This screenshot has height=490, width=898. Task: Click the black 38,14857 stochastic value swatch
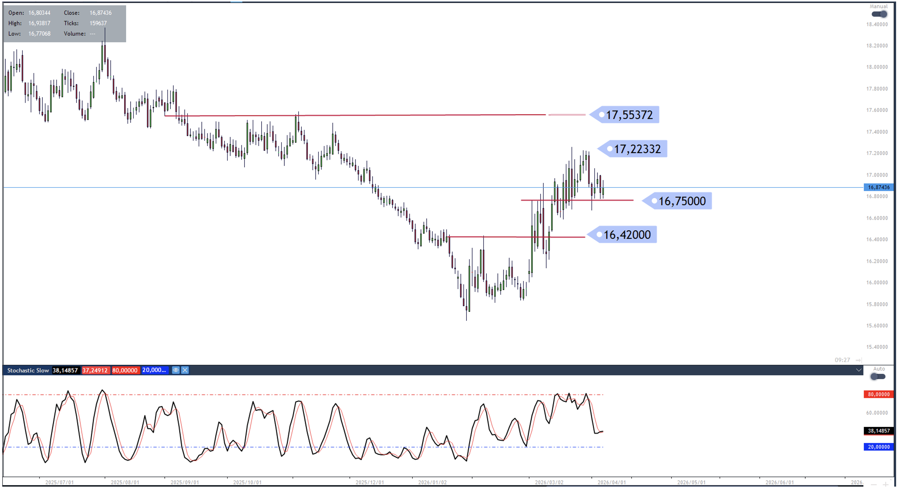click(x=65, y=371)
